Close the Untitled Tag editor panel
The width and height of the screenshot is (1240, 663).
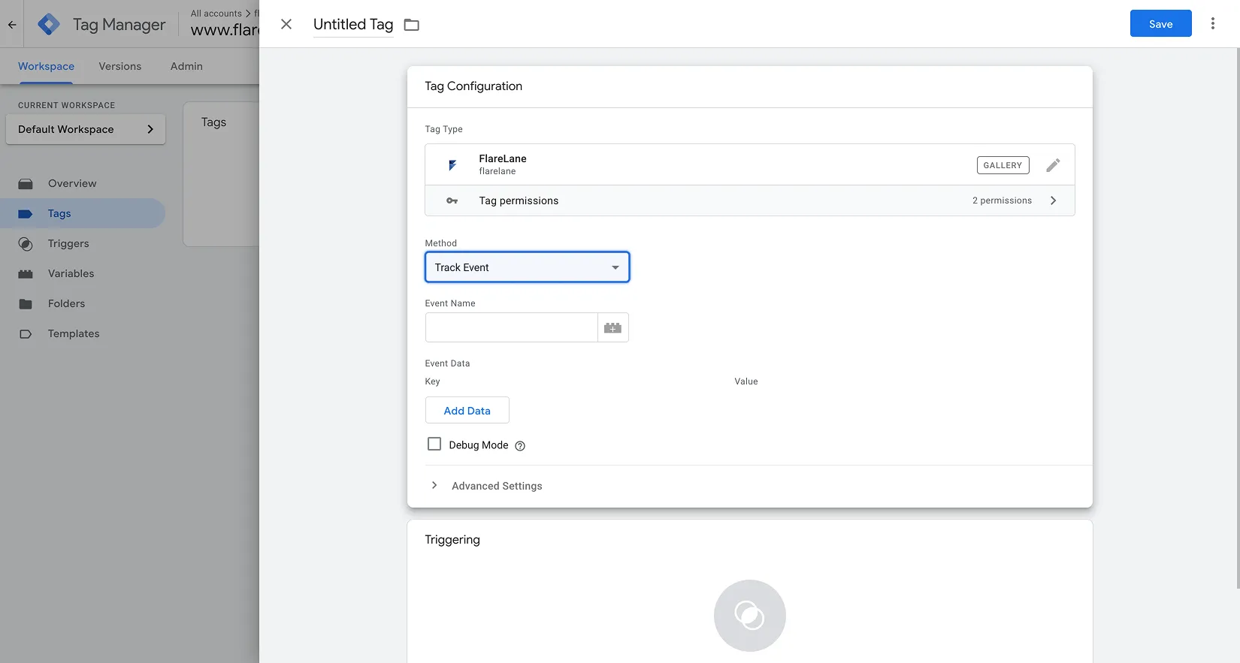pyautogui.click(x=286, y=24)
